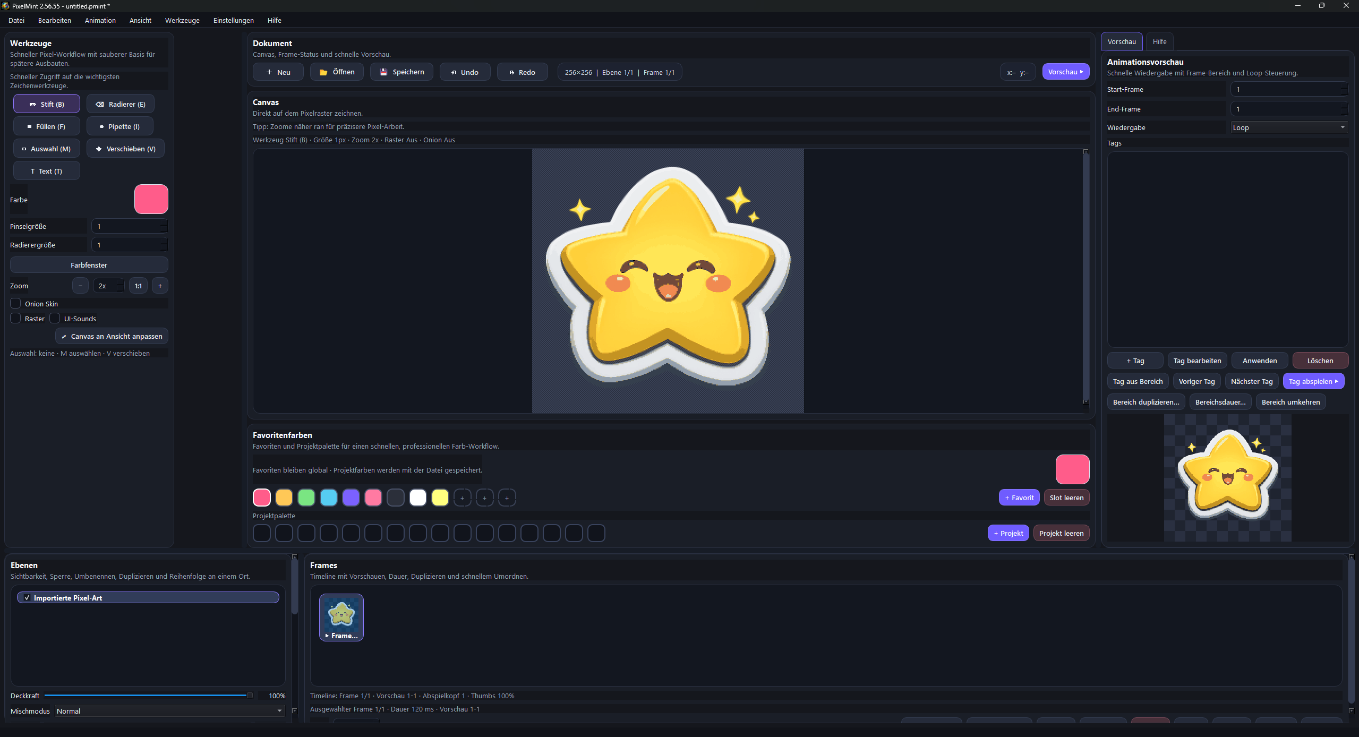Enable the UI-Sounds checkbox
The width and height of the screenshot is (1359, 737).
(x=55, y=319)
